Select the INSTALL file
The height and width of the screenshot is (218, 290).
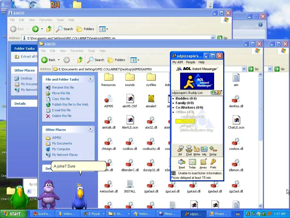[130, 186]
